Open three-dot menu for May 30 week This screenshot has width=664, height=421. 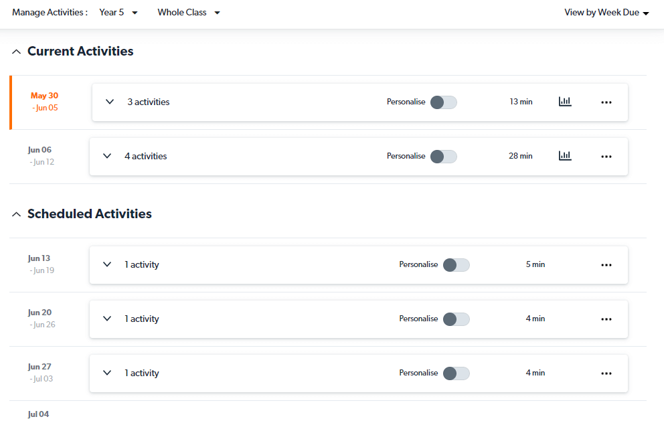[606, 102]
